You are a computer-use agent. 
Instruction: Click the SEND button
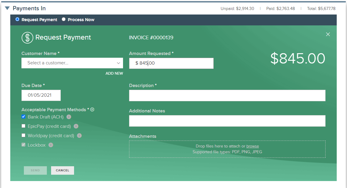(x=35, y=170)
